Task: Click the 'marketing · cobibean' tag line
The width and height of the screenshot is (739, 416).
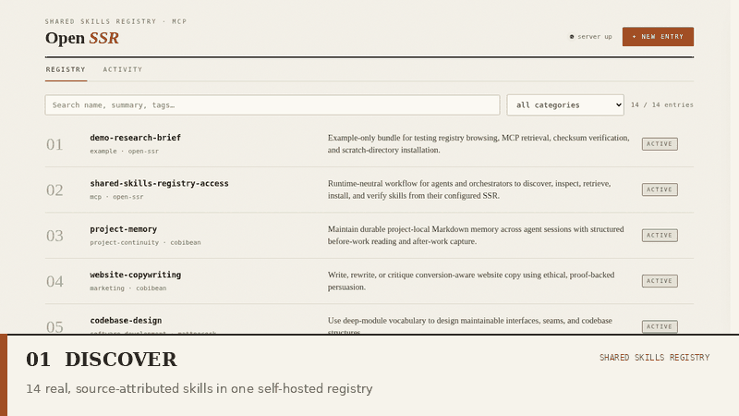Action: tap(127, 288)
